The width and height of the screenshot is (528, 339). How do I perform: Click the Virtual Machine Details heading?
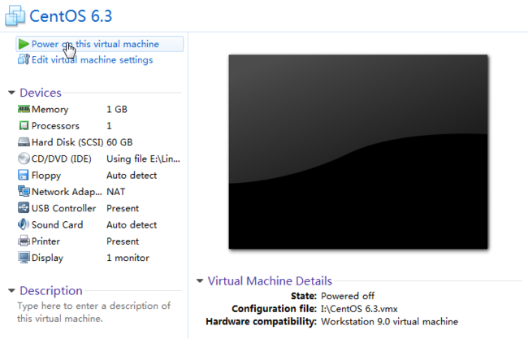270,280
